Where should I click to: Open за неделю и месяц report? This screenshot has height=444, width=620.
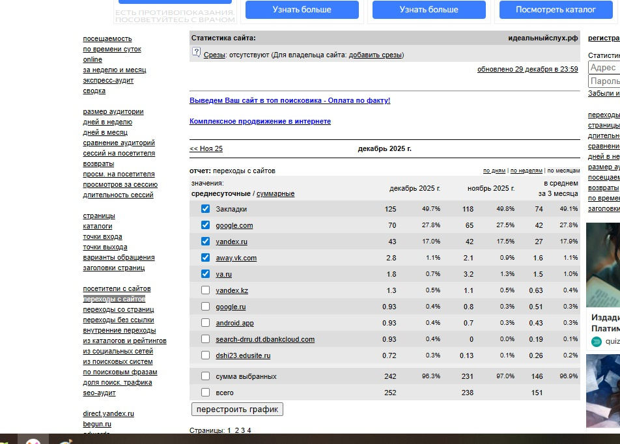pos(114,70)
